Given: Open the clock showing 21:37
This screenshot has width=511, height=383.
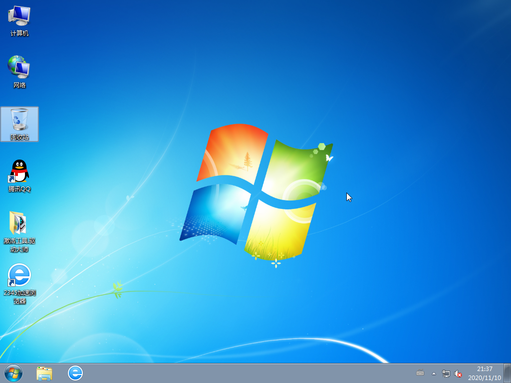Looking at the screenshot, I should coord(485,373).
